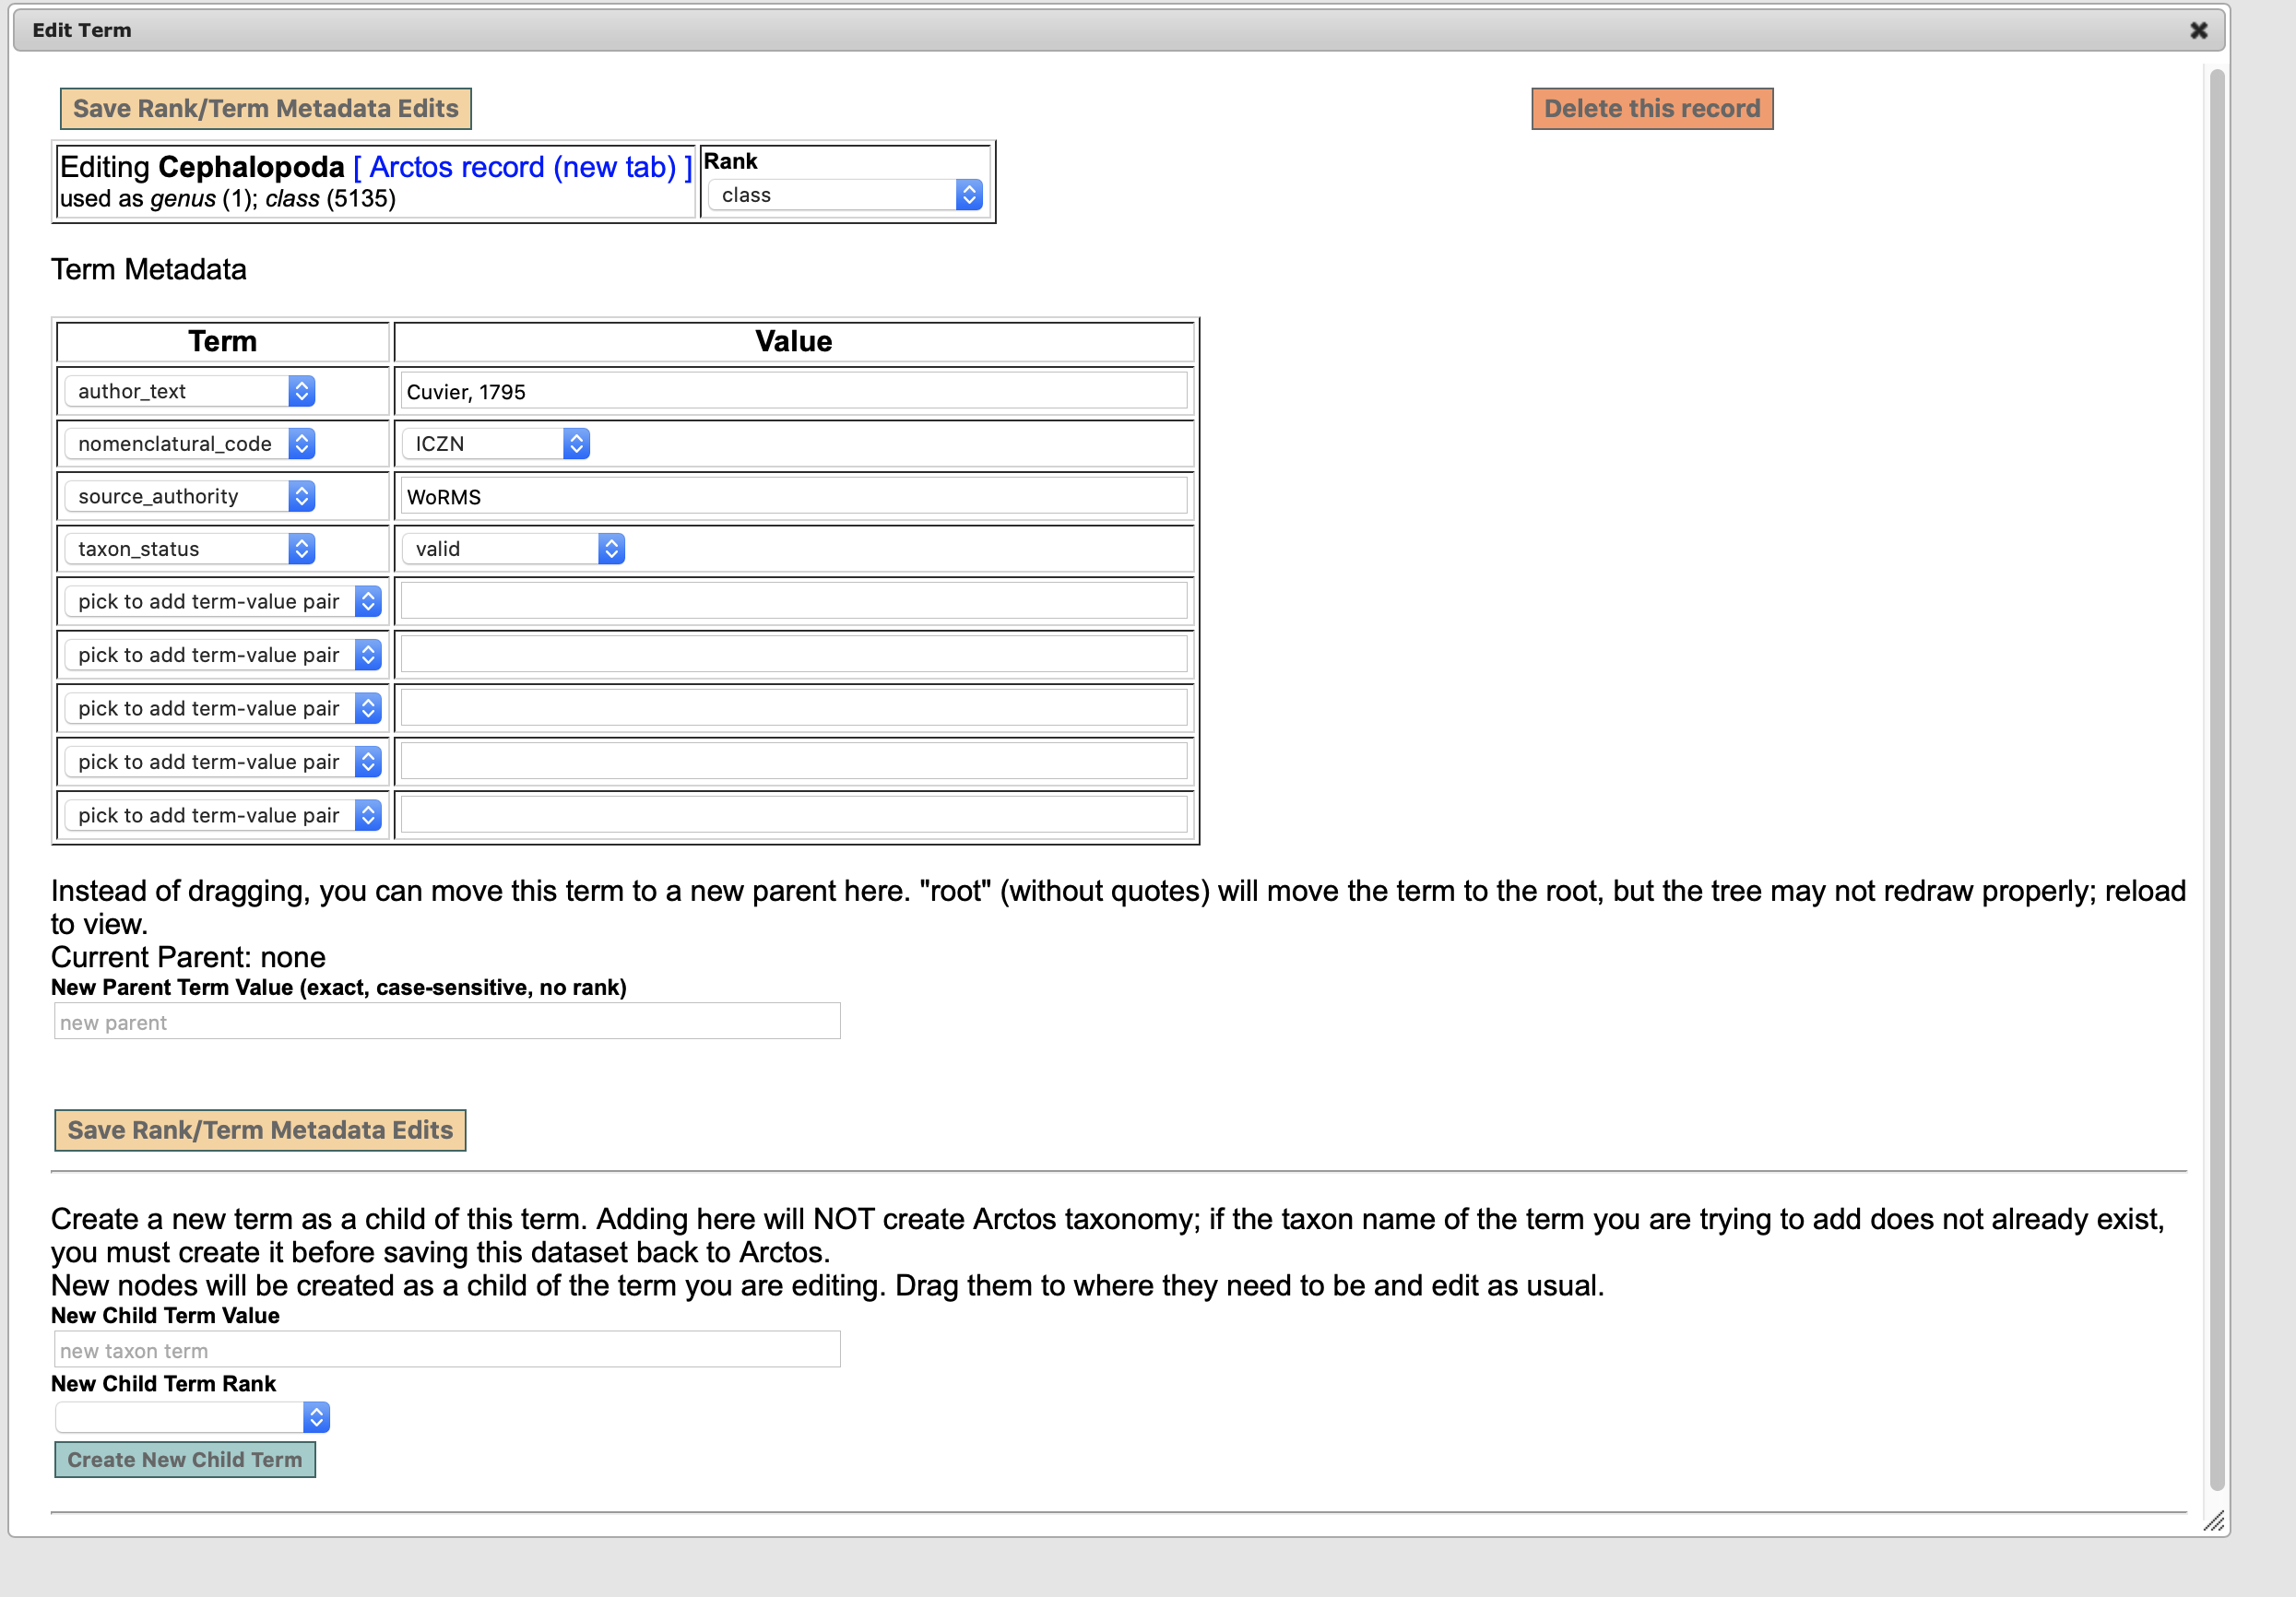2296x1597 pixels.
Task: Open the first pick to add term-value pair dropdown
Action: 223,601
